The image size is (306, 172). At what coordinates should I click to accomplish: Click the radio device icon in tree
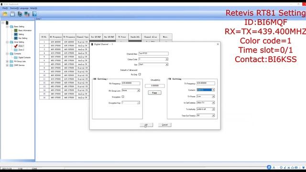click(x=7, y=23)
